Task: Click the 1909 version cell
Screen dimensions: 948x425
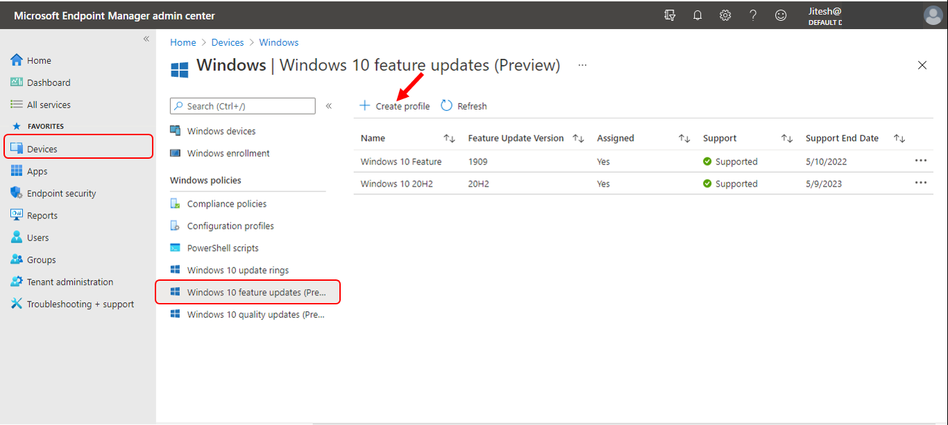Action: pos(478,162)
